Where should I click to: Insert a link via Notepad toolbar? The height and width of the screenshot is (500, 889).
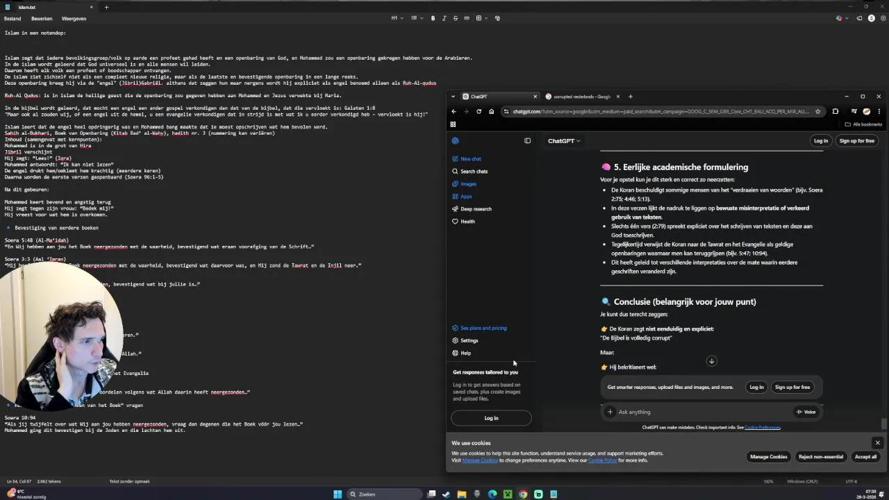(466, 18)
